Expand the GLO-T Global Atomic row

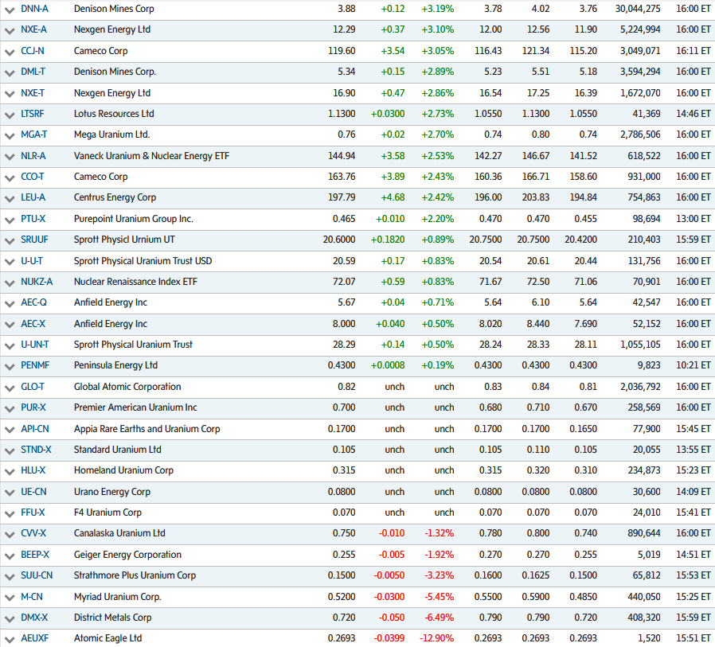click(x=10, y=387)
